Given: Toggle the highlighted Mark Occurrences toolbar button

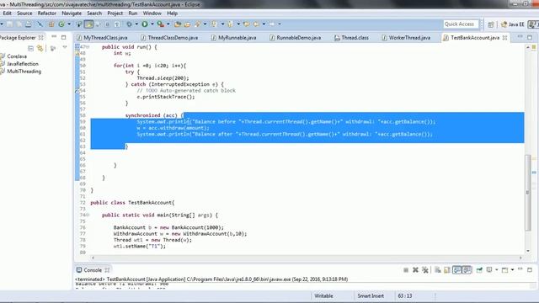Looking at the screenshot, I should (88, 24).
